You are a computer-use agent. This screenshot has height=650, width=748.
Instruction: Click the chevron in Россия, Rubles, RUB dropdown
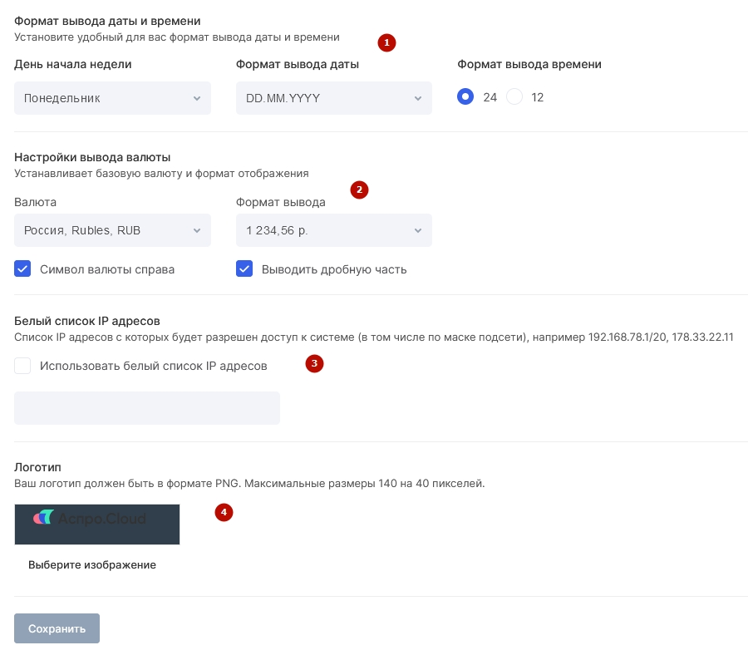coord(196,230)
